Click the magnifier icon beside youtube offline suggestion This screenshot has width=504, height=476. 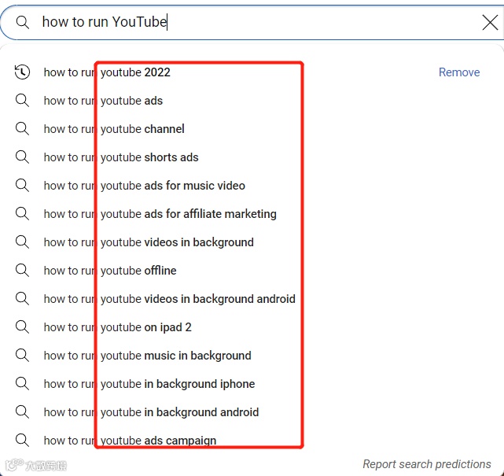22,271
